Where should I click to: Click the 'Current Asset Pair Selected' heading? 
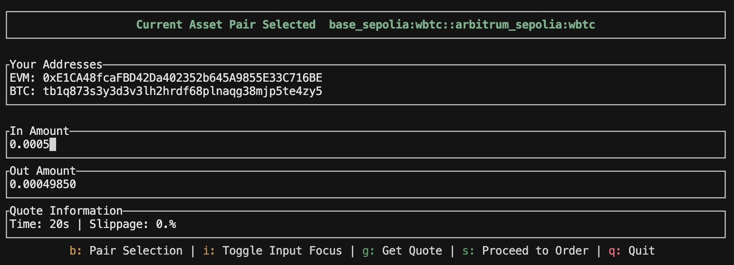click(x=226, y=25)
